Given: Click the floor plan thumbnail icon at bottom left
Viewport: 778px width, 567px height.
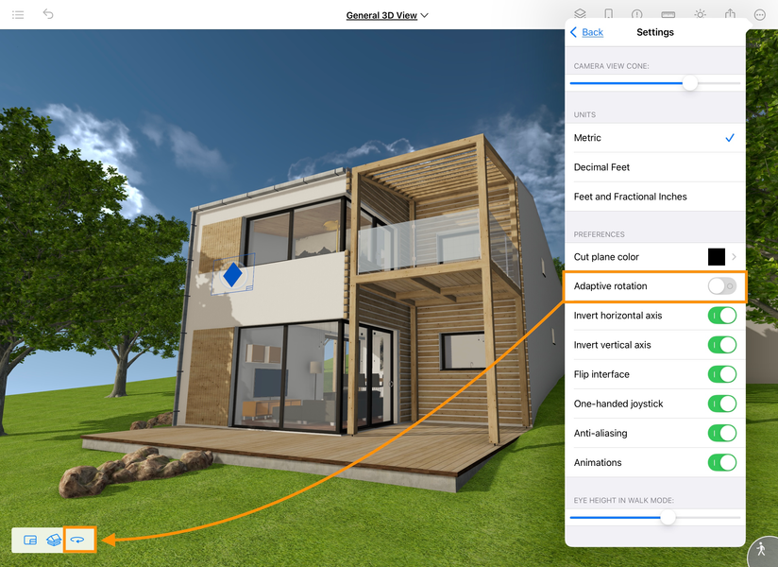Looking at the screenshot, I should click(30, 540).
